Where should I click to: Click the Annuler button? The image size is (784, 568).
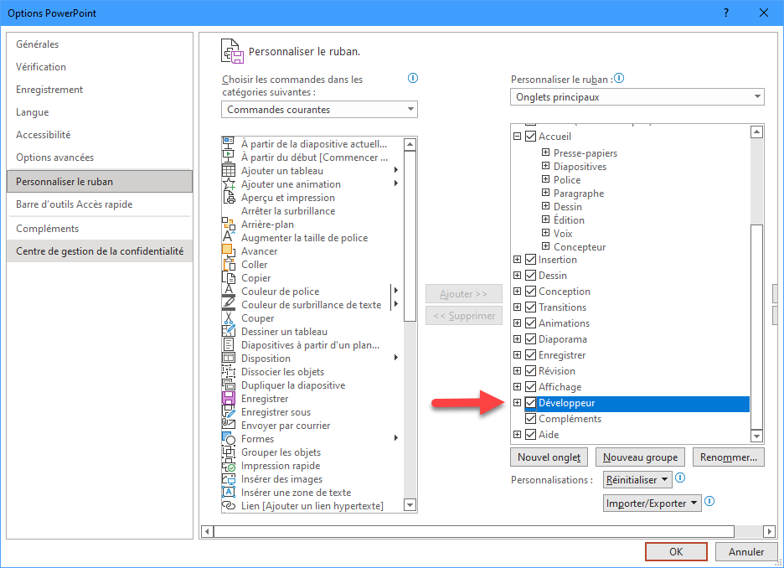point(746,551)
